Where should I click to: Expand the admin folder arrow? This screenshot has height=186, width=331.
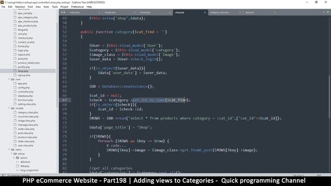pos(14,158)
